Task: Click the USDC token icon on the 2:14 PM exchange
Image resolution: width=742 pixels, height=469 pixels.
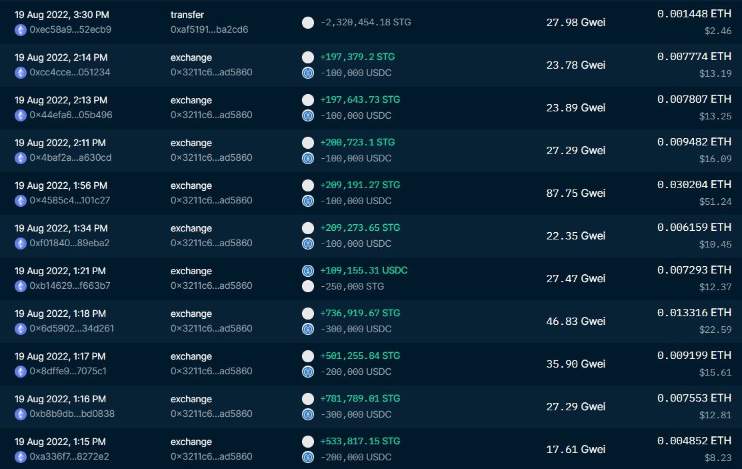Action: (x=308, y=73)
